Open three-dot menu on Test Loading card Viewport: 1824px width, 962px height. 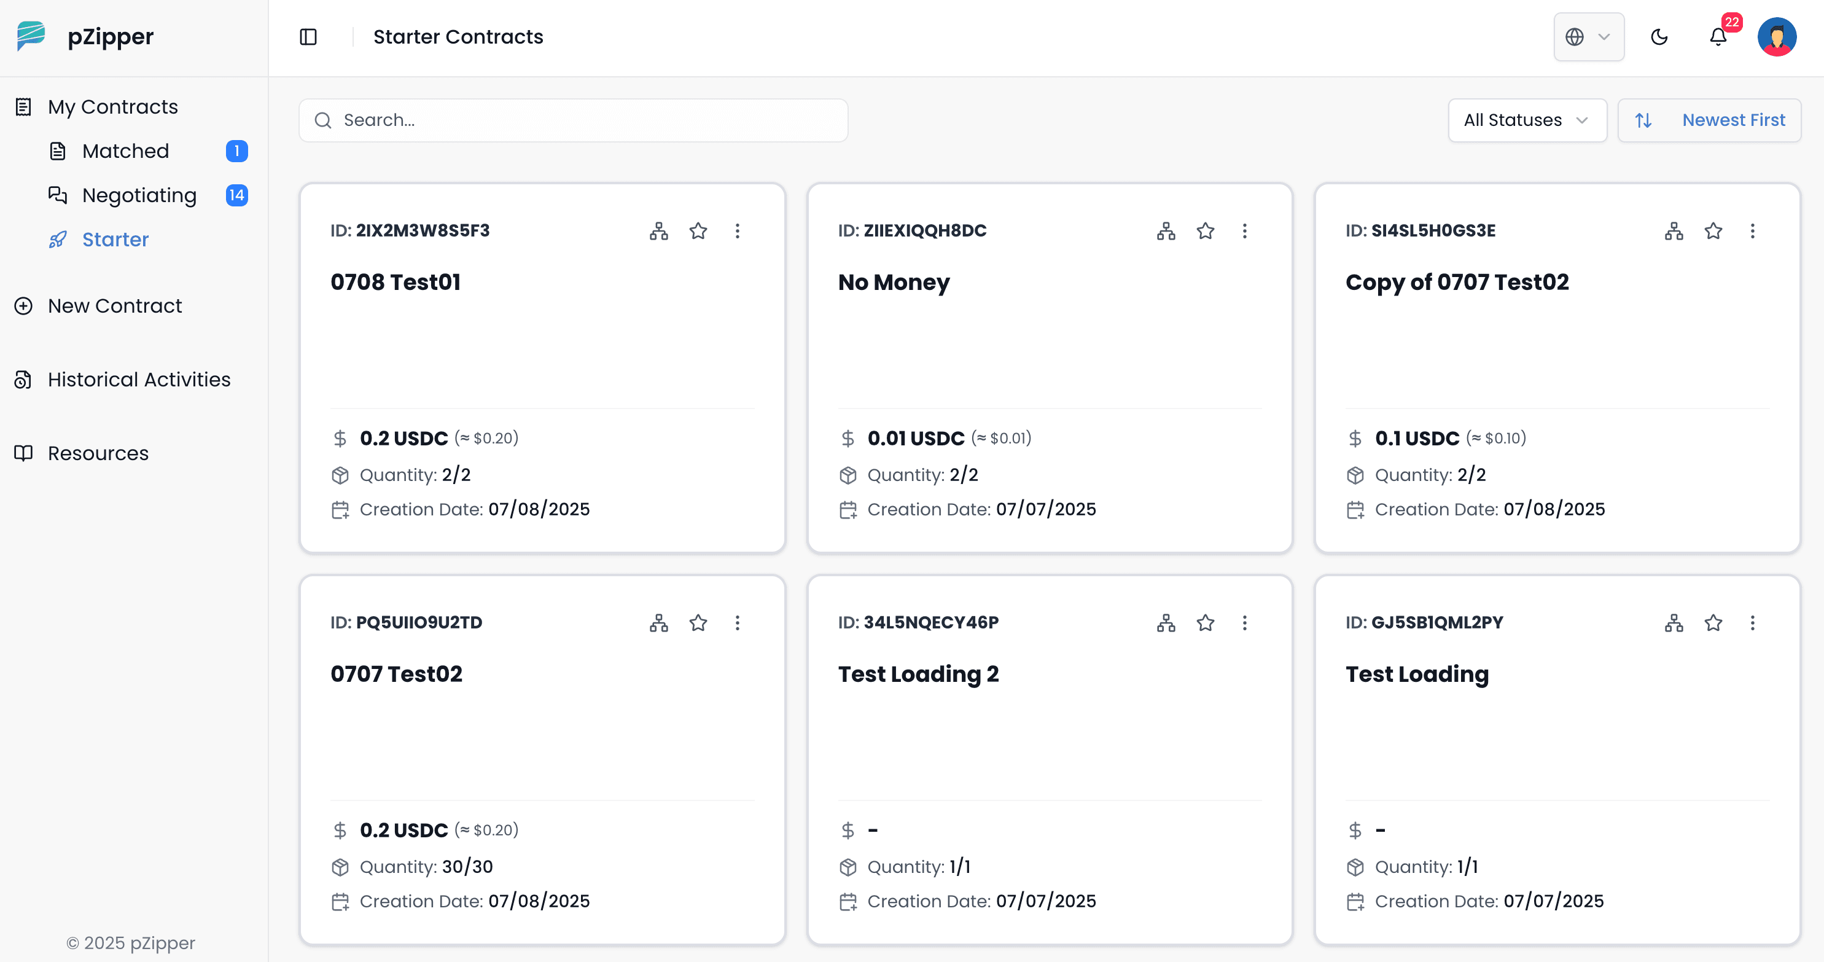tap(1752, 623)
